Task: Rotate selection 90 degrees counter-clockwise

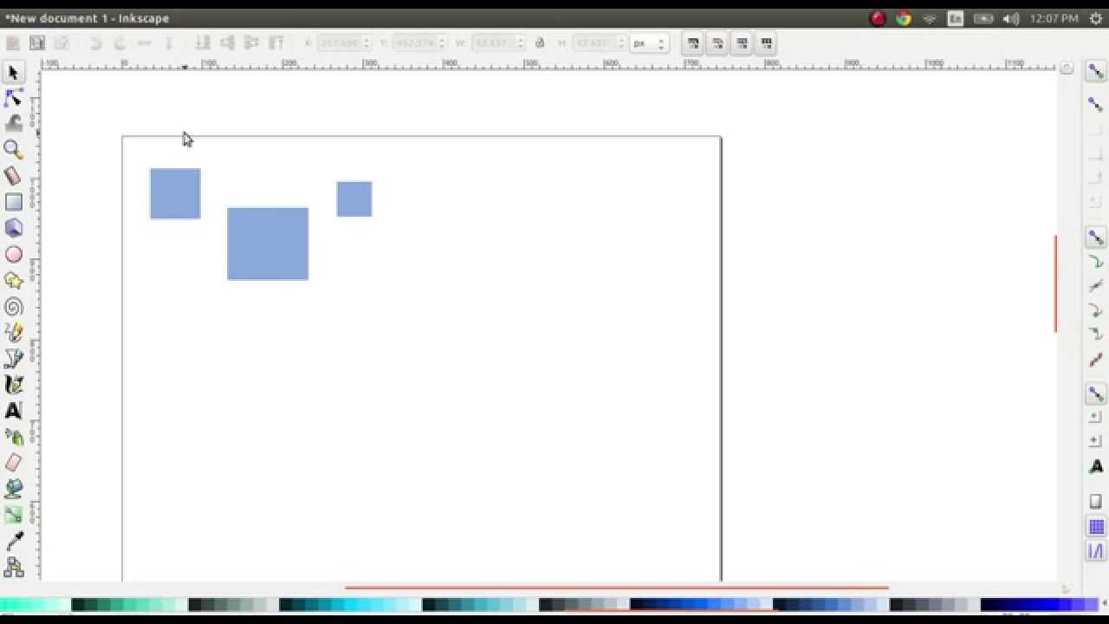Action: 96,42
